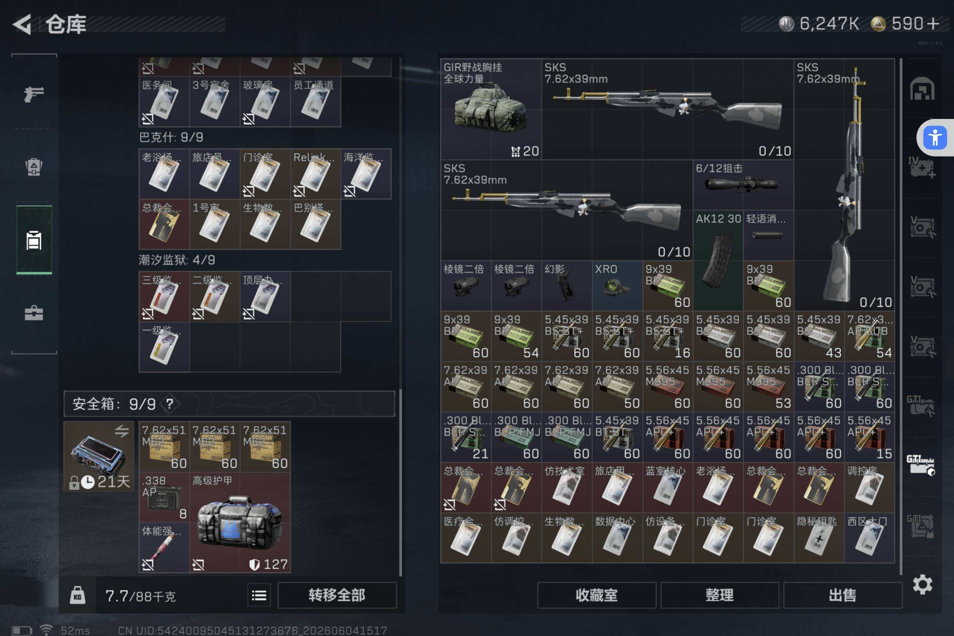
Task: Select the main warehouse tab icon
Action: tap(922, 89)
